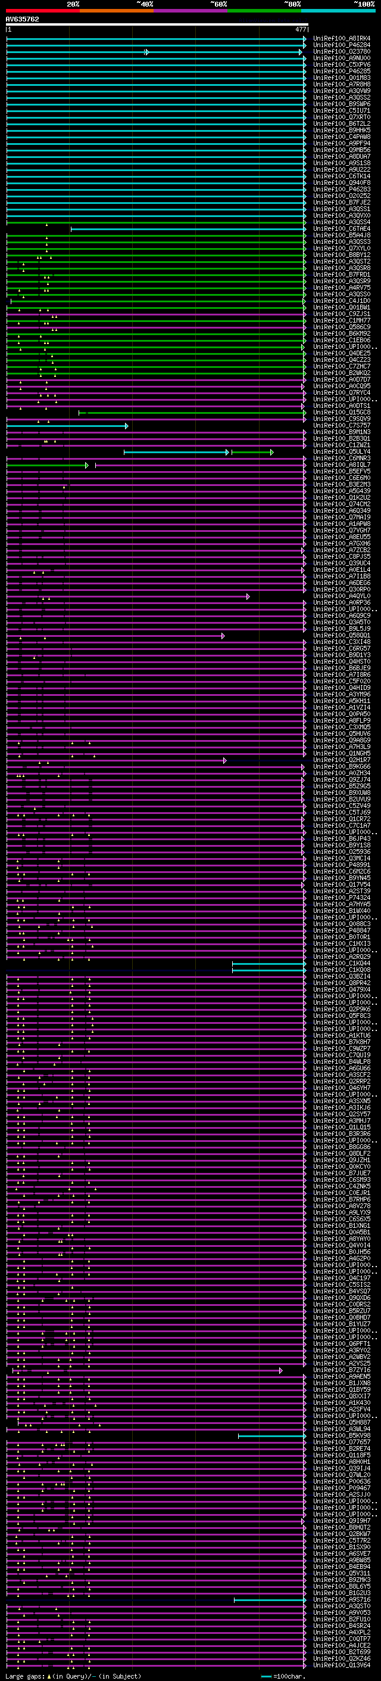Click the =100char. scale legend

click(283, 1676)
